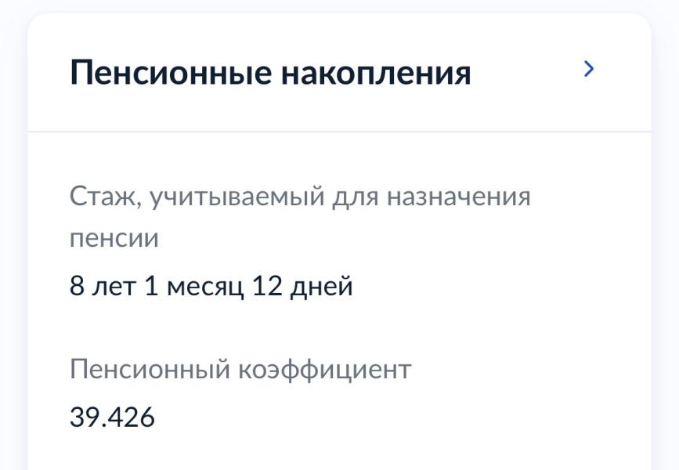Click the divider line below the card title
Screen dimensions: 679x470
coord(339,132)
